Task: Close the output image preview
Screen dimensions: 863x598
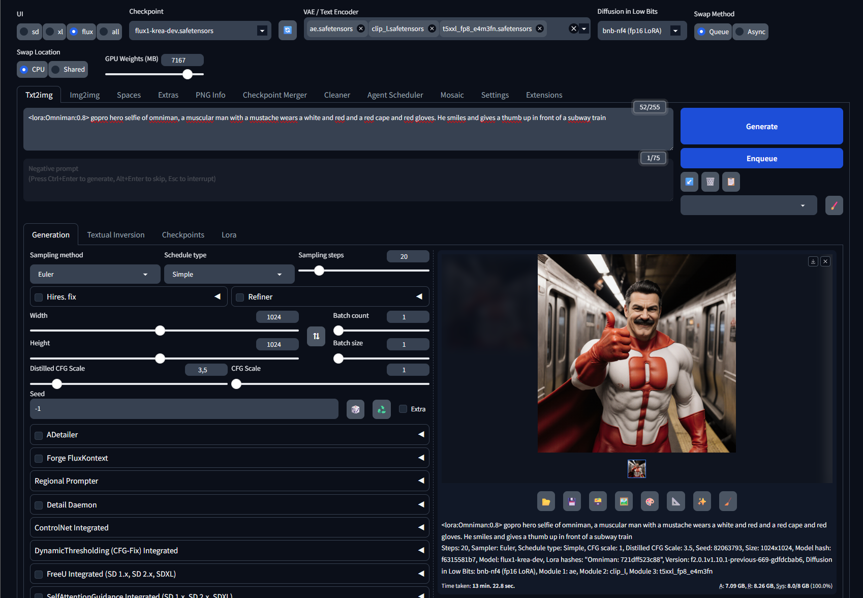Action: (825, 261)
